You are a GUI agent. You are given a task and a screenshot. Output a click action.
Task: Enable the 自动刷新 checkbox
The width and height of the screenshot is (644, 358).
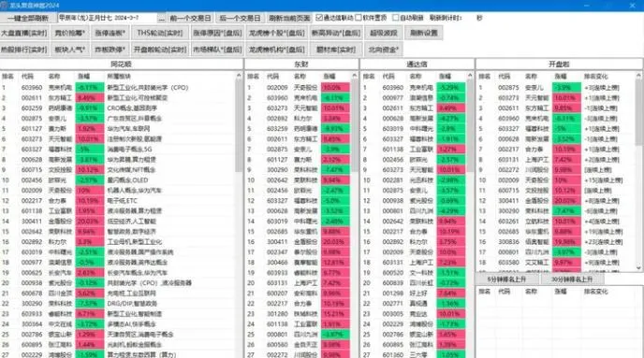396,18
